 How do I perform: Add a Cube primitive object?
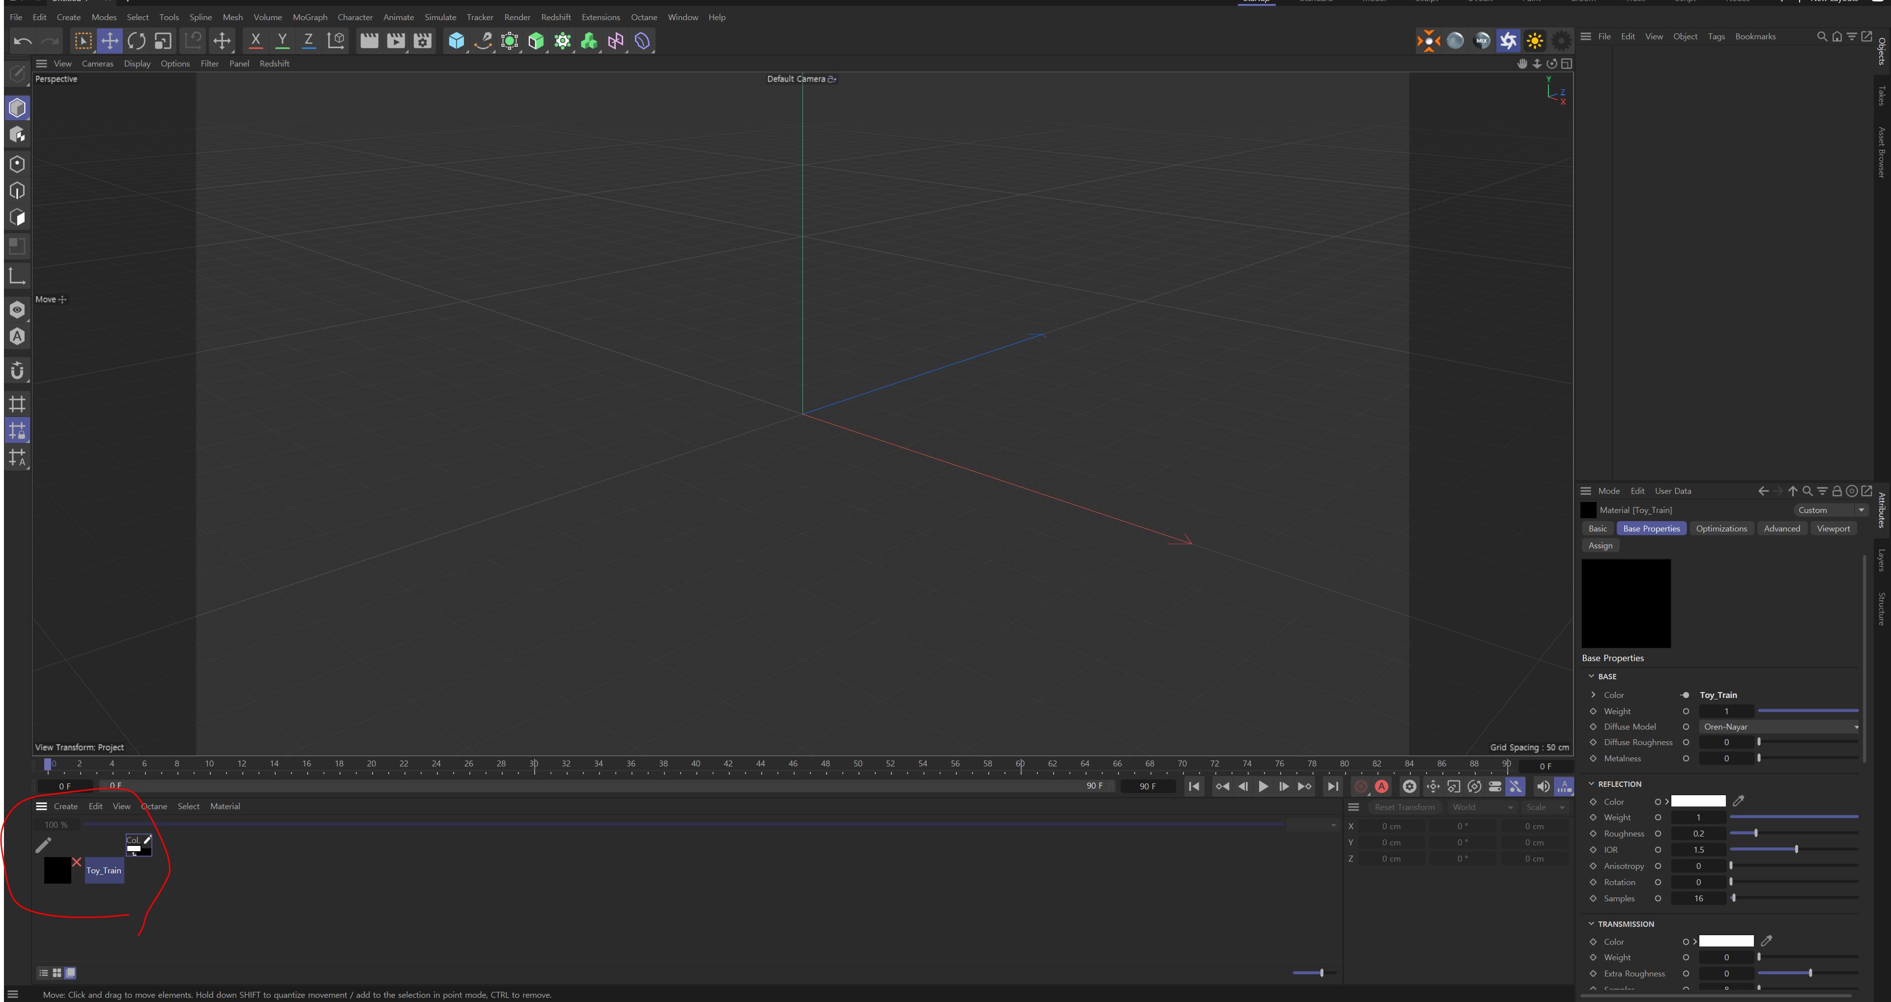(x=456, y=41)
